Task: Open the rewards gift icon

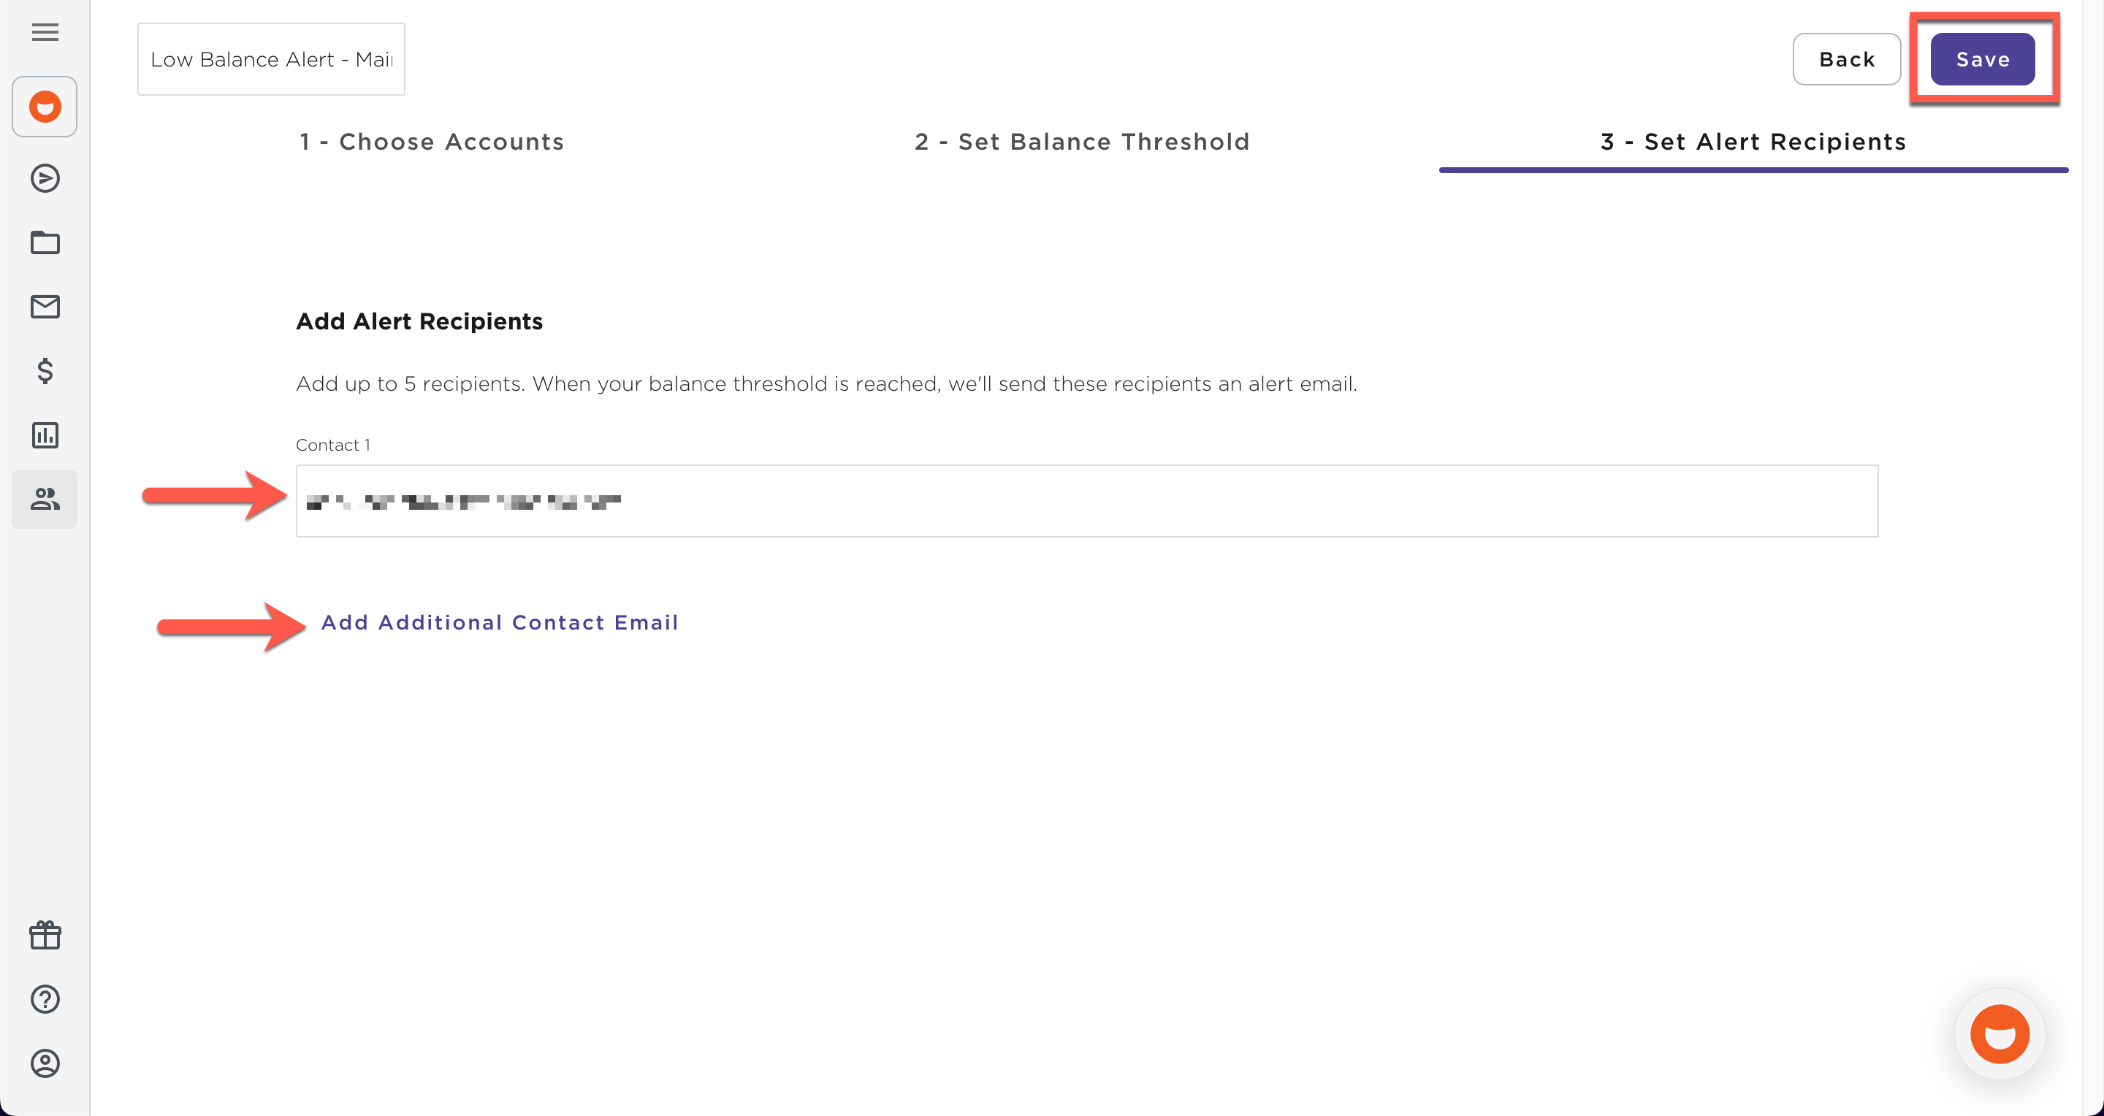Action: (x=44, y=934)
